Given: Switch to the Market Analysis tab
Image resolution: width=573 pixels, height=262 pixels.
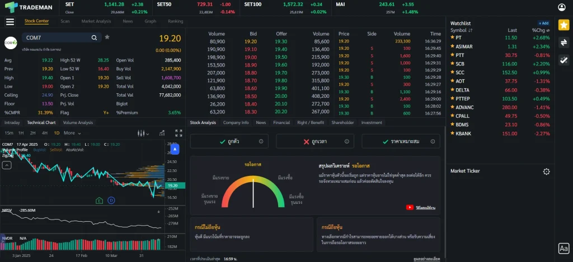Looking at the screenshot, I should click(x=96, y=21).
